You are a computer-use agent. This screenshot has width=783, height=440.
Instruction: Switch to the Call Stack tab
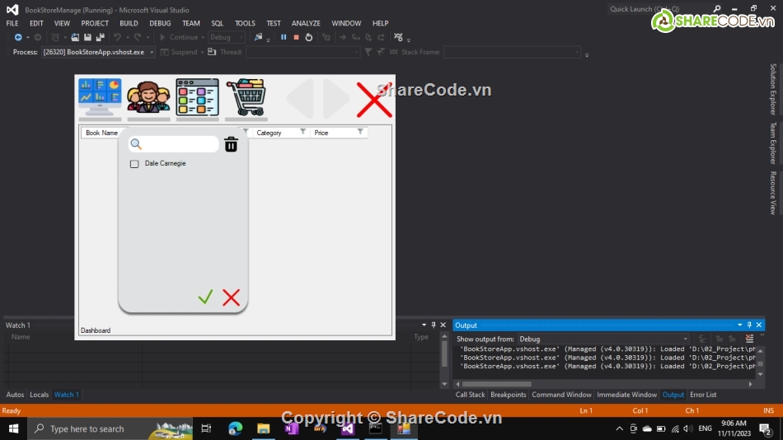470,395
